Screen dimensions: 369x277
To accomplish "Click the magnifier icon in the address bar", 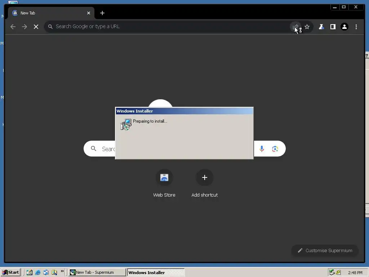I will (50, 27).
